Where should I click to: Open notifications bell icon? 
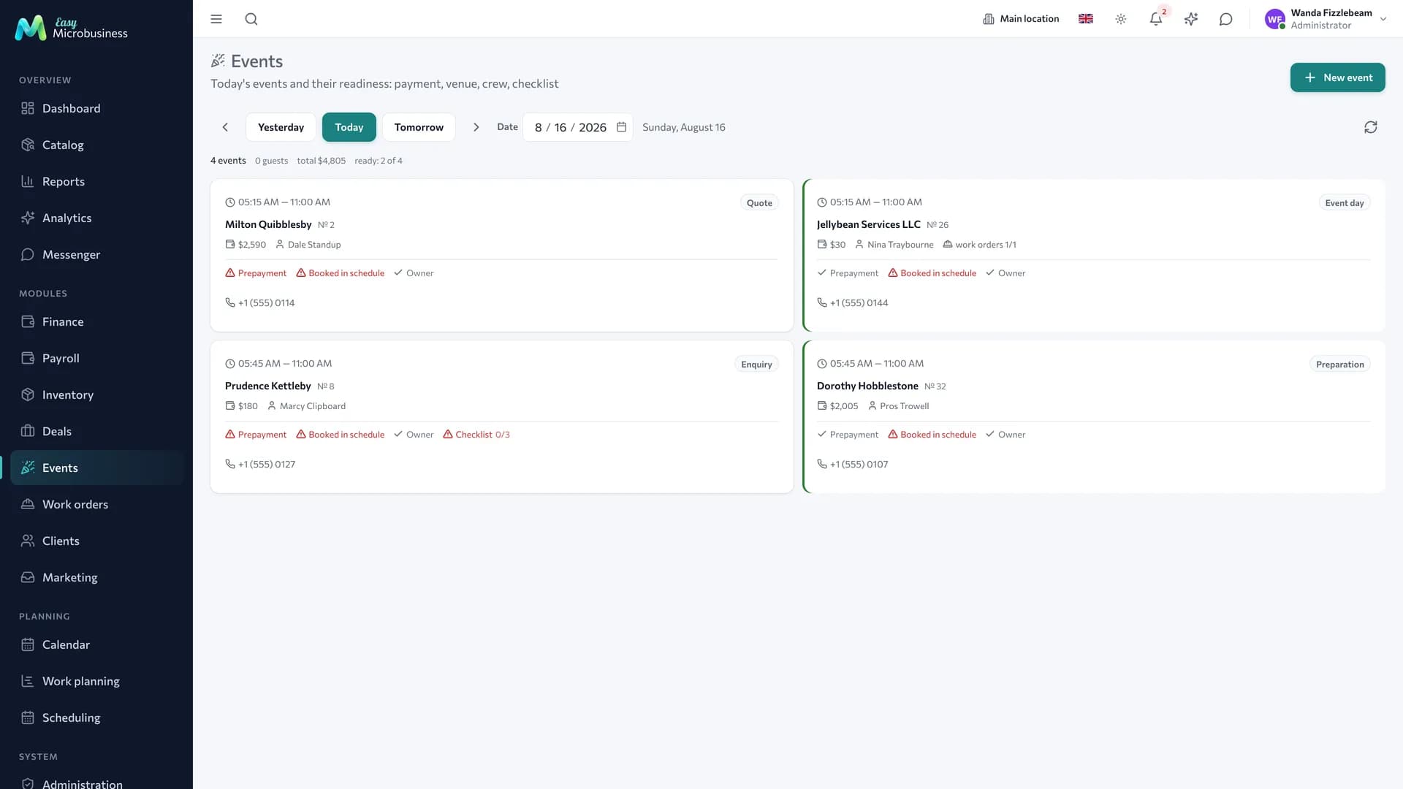(x=1156, y=19)
